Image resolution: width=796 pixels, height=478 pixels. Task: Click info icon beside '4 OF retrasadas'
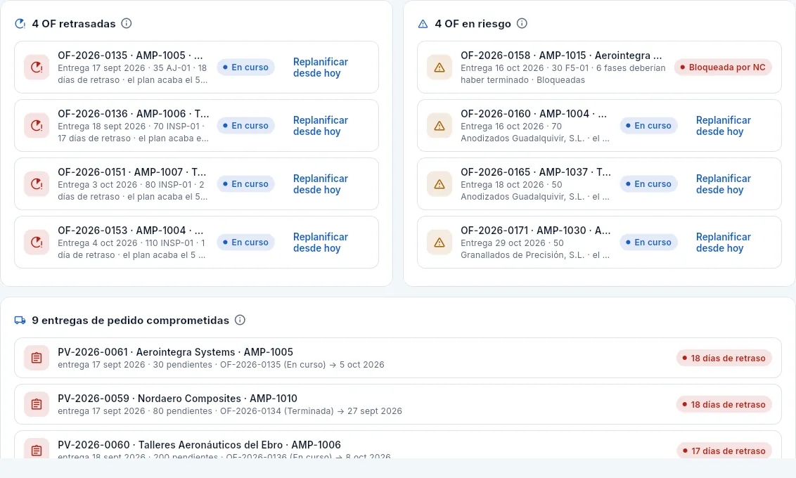point(127,23)
